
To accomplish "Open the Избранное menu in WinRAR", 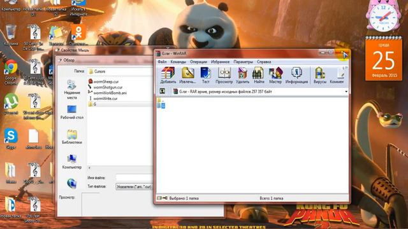I will click(220, 62).
